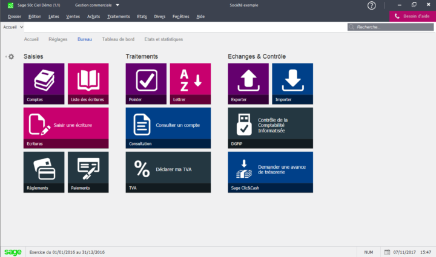The image size is (436, 257).
Task: Select the Bureau tab
Action: click(x=85, y=39)
